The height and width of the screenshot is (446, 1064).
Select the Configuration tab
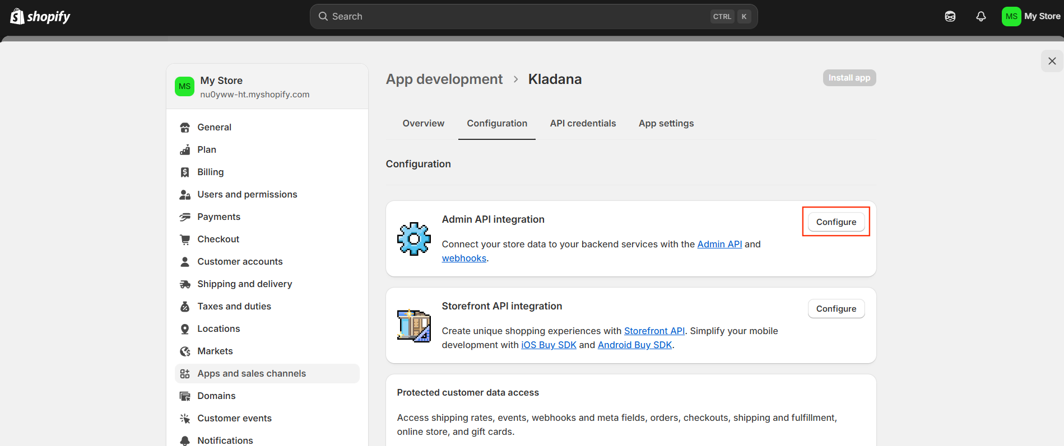click(497, 124)
